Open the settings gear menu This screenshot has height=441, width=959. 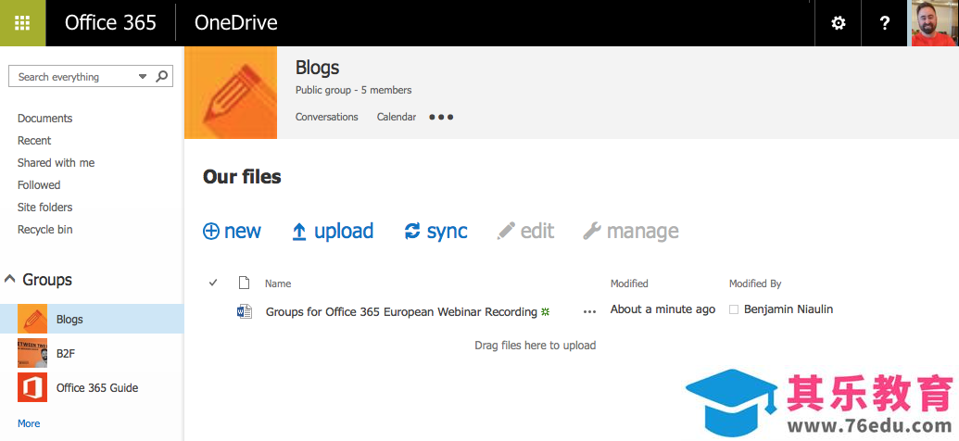click(838, 23)
